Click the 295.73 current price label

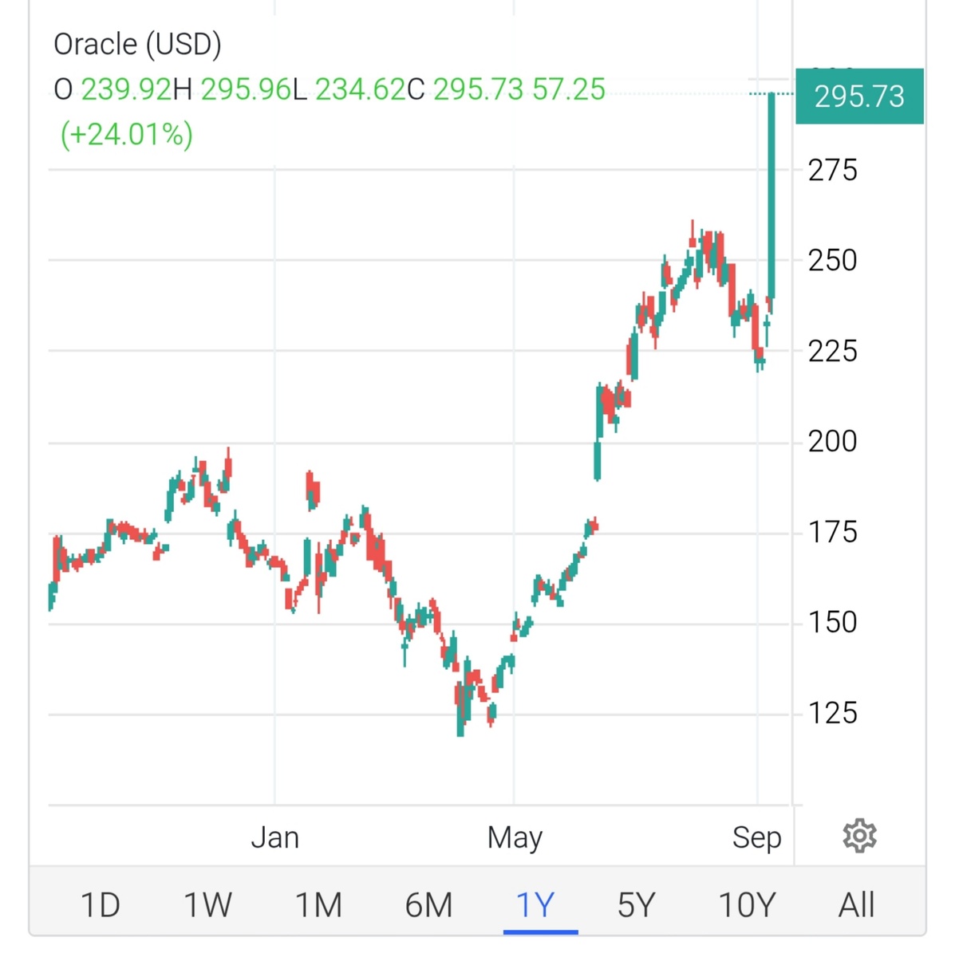coord(859,96)
